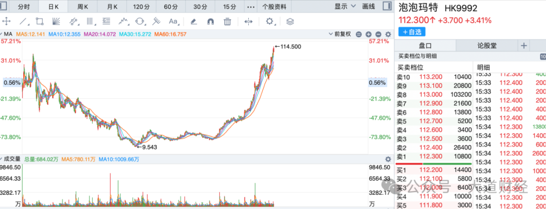The height and width of the screenshot is (209, 546).
Task: Click the MA60:16.757 indicator label
Action: tap(170, 34)
